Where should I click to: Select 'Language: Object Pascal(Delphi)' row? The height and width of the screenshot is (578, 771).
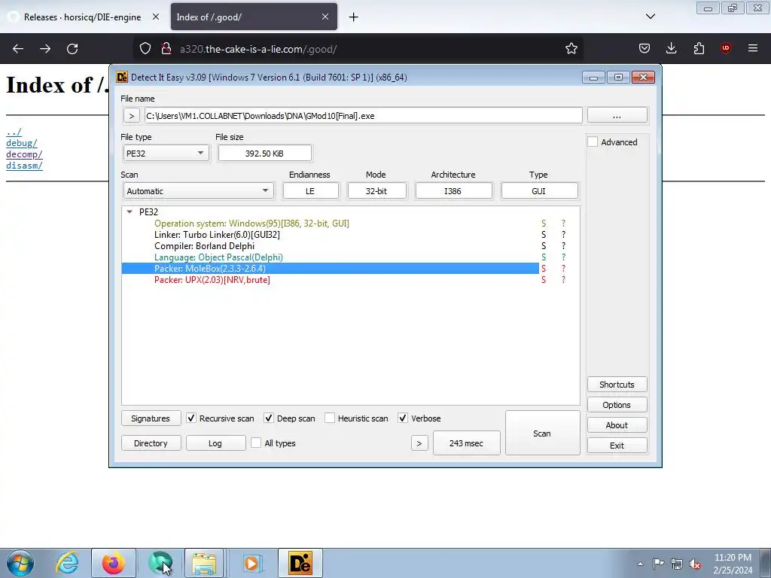click(x=331, y=257)
